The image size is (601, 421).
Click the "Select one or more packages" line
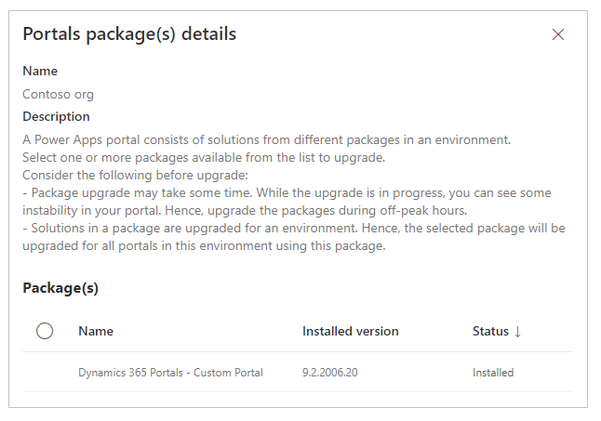[197, 157]
